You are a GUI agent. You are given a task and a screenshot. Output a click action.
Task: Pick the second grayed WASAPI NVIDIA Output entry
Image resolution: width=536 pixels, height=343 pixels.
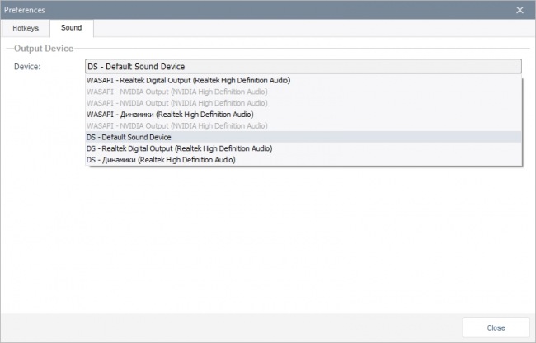click(x=303, y=103)
